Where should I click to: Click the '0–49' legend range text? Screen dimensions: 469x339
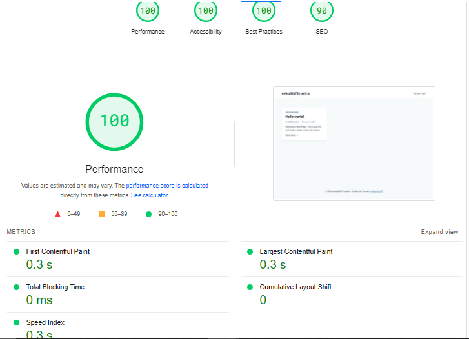[x=74, y=214]
